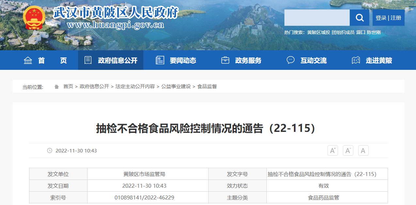
Task: Click the 互动交流 chat bubble icon
Action: tap(290, 60)
